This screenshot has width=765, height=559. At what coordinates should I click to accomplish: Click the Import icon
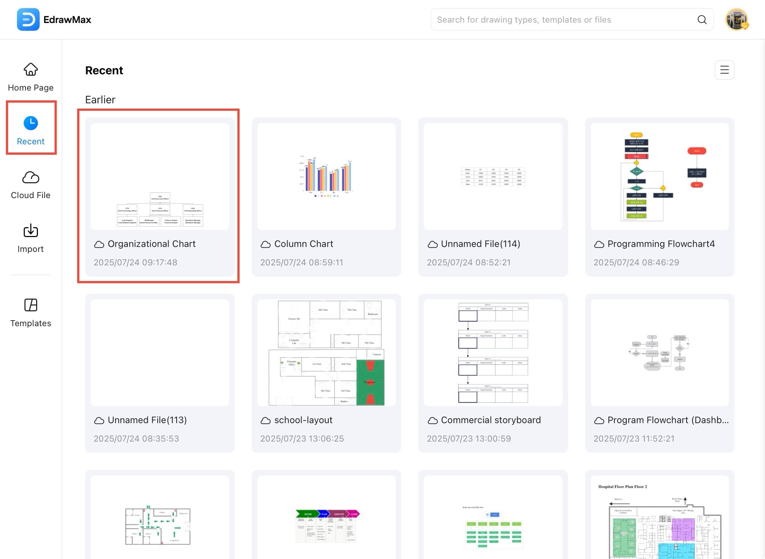(x=31, y=231)
